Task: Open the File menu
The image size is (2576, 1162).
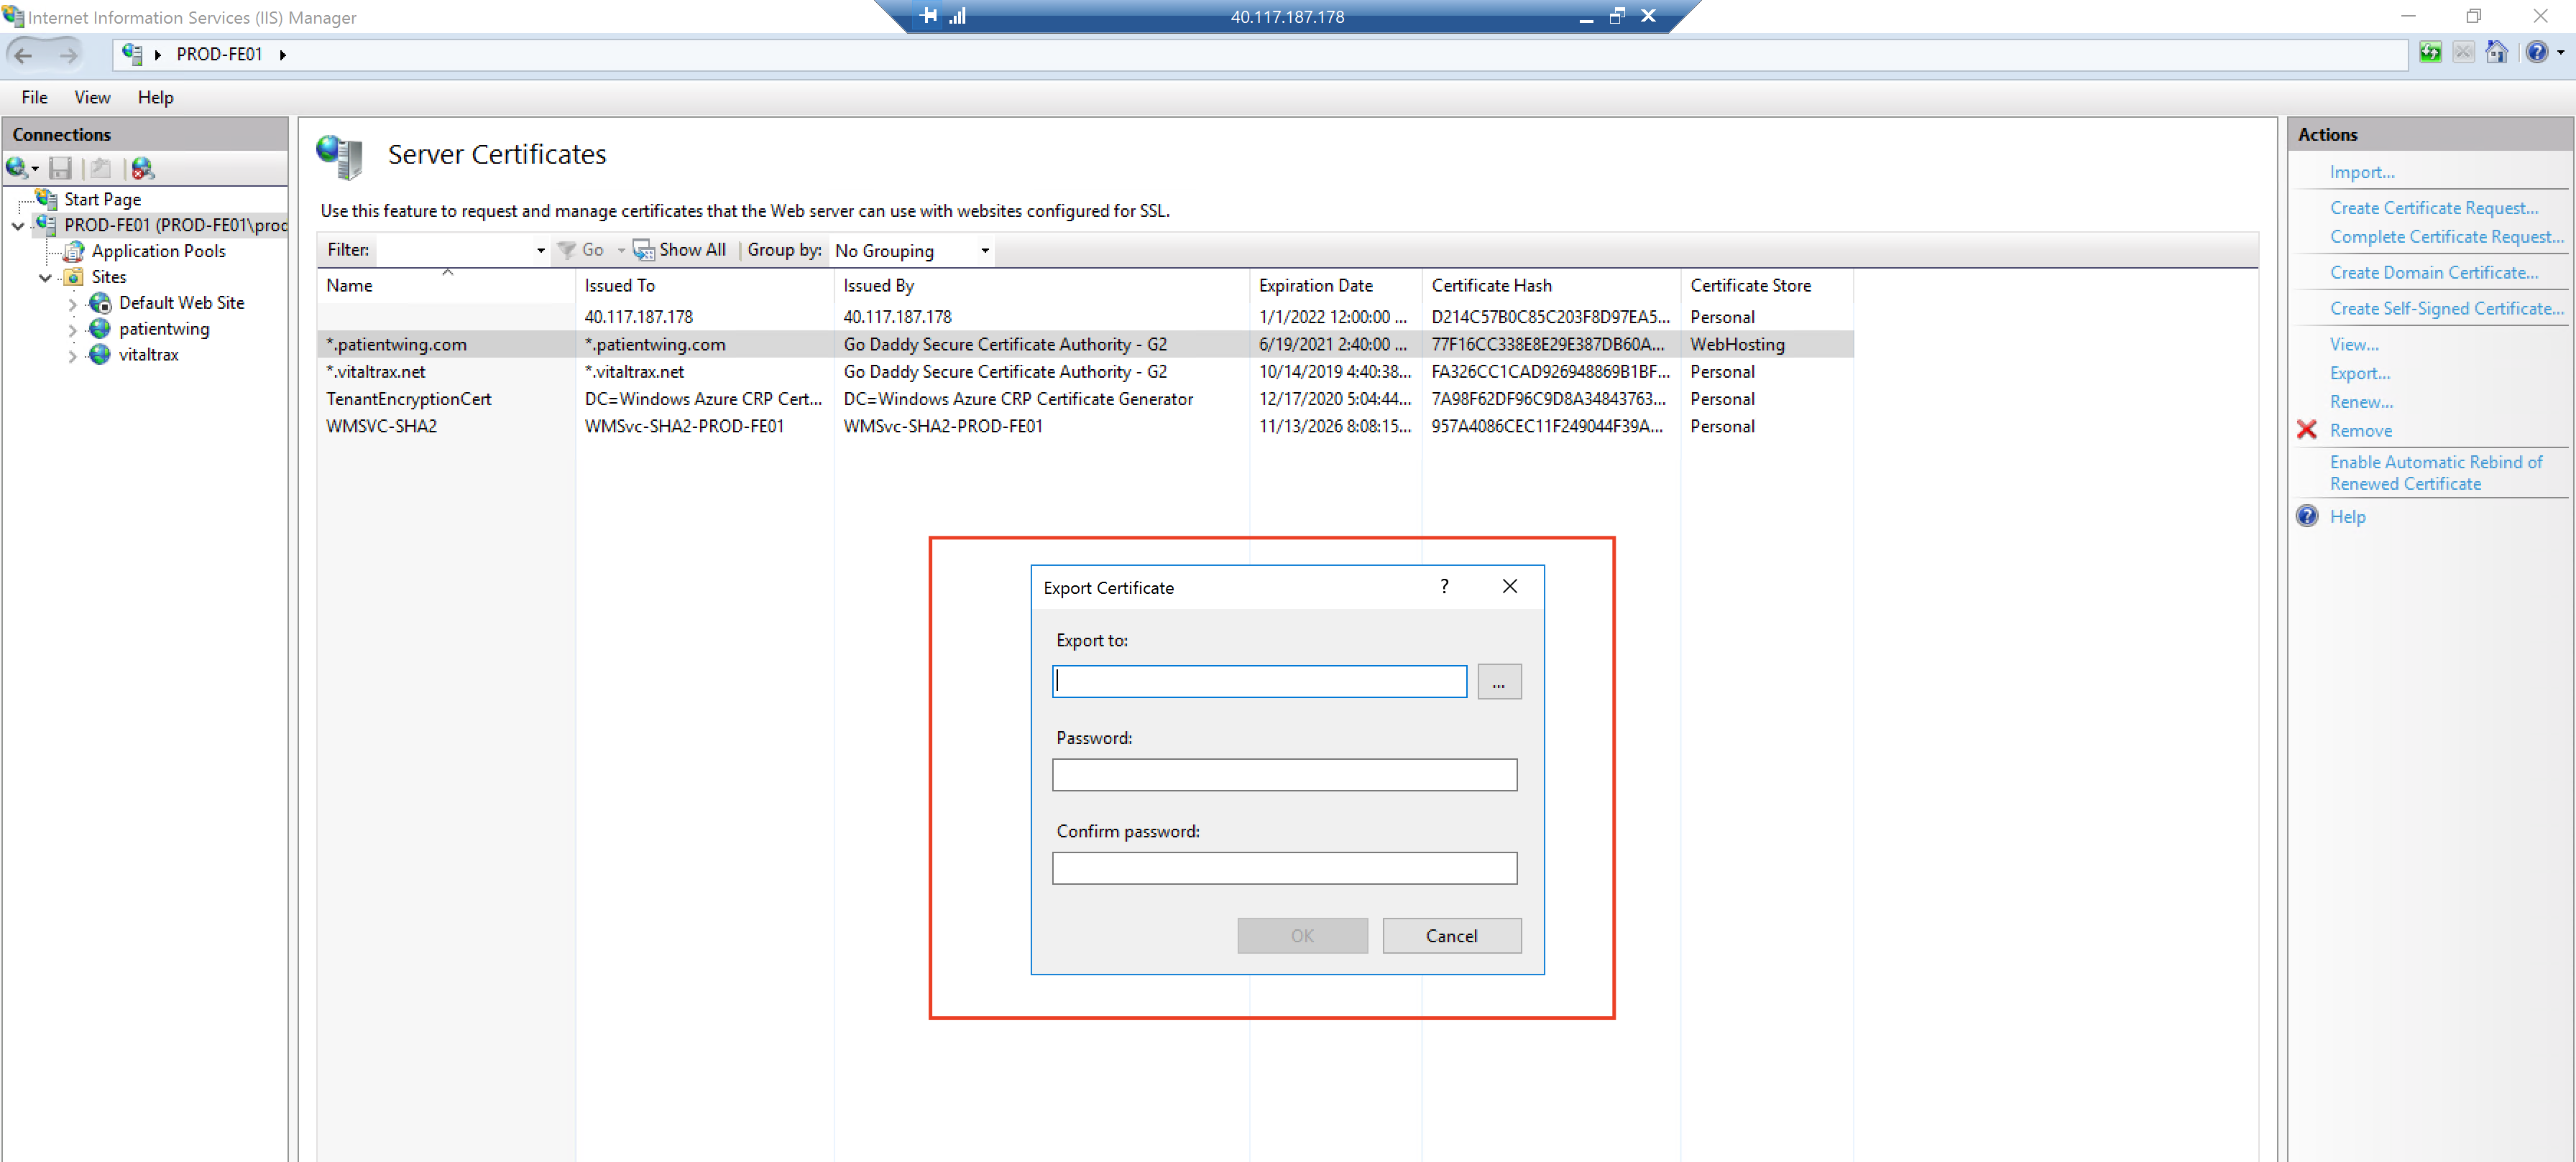Action: [x=34, y=97]
